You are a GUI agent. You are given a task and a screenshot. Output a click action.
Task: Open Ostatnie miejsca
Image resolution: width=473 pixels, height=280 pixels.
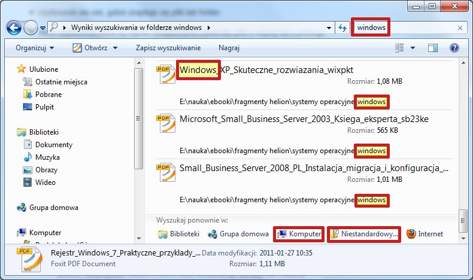tap(61, 82)
